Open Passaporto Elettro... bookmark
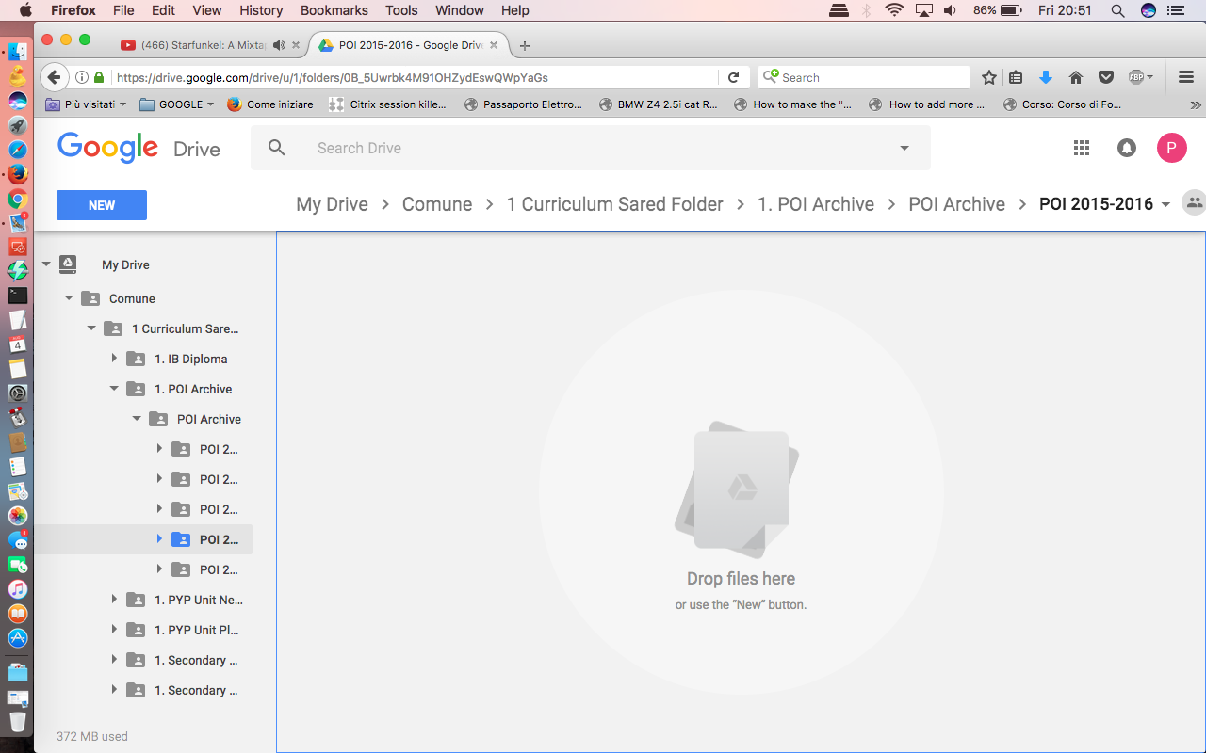This screenshot has height=753, width=1206. 524,104
